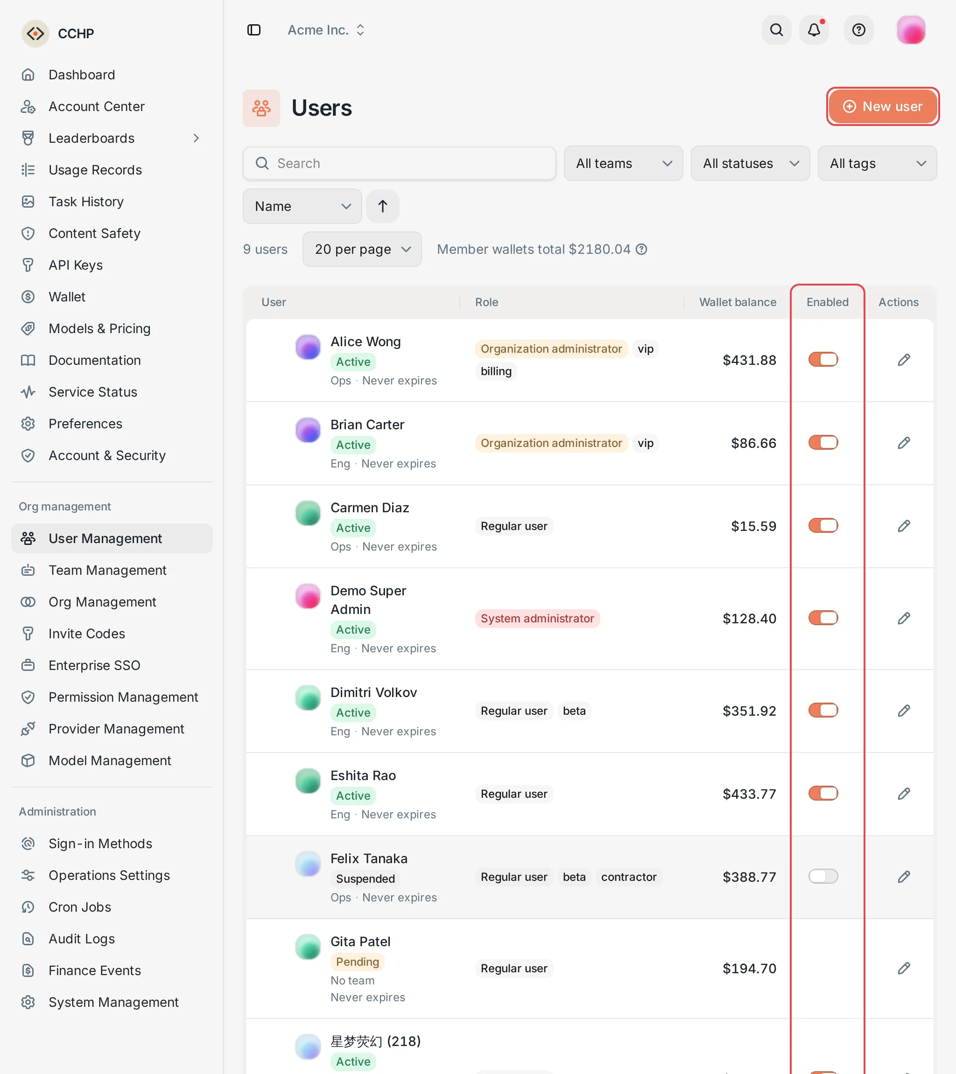This screenshot has height=1074, width=956.
Task: Edit Gita Patel with pencil icon
Action: click(x=903, y=969)
